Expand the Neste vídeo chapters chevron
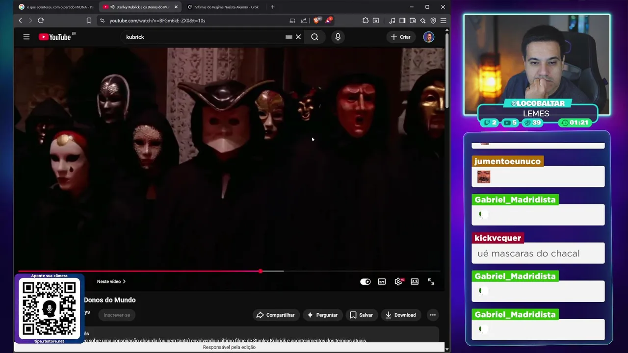Viewport: 628px width, 353px height. [124, 281]
